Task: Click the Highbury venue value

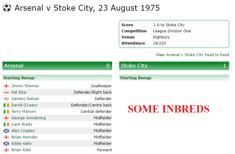Action: click(161, 37)
